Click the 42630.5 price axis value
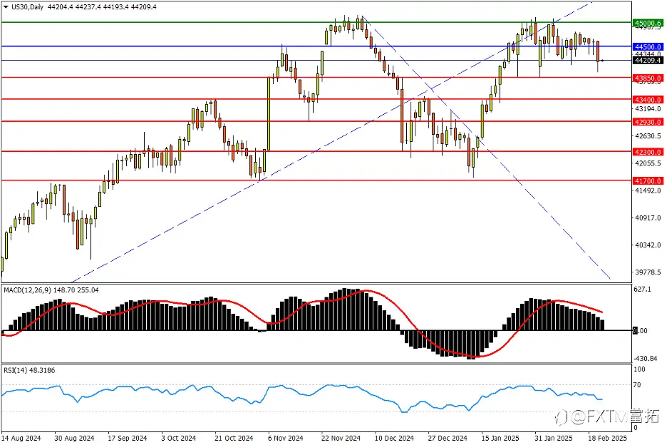 [648, 135]
